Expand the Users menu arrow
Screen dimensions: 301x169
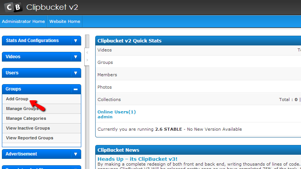click(x=76, y=73)
